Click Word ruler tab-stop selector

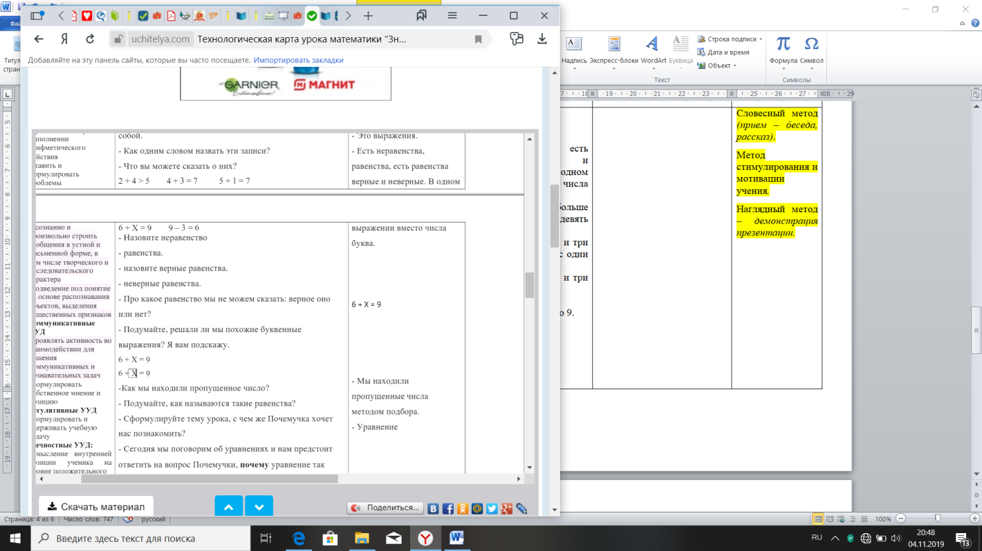pos(7,94)
